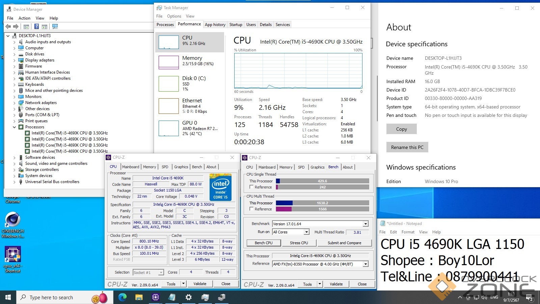Screen dimensions: 540x304
Task: Open the Socket #1 selection dropdown
Action: 161,272
